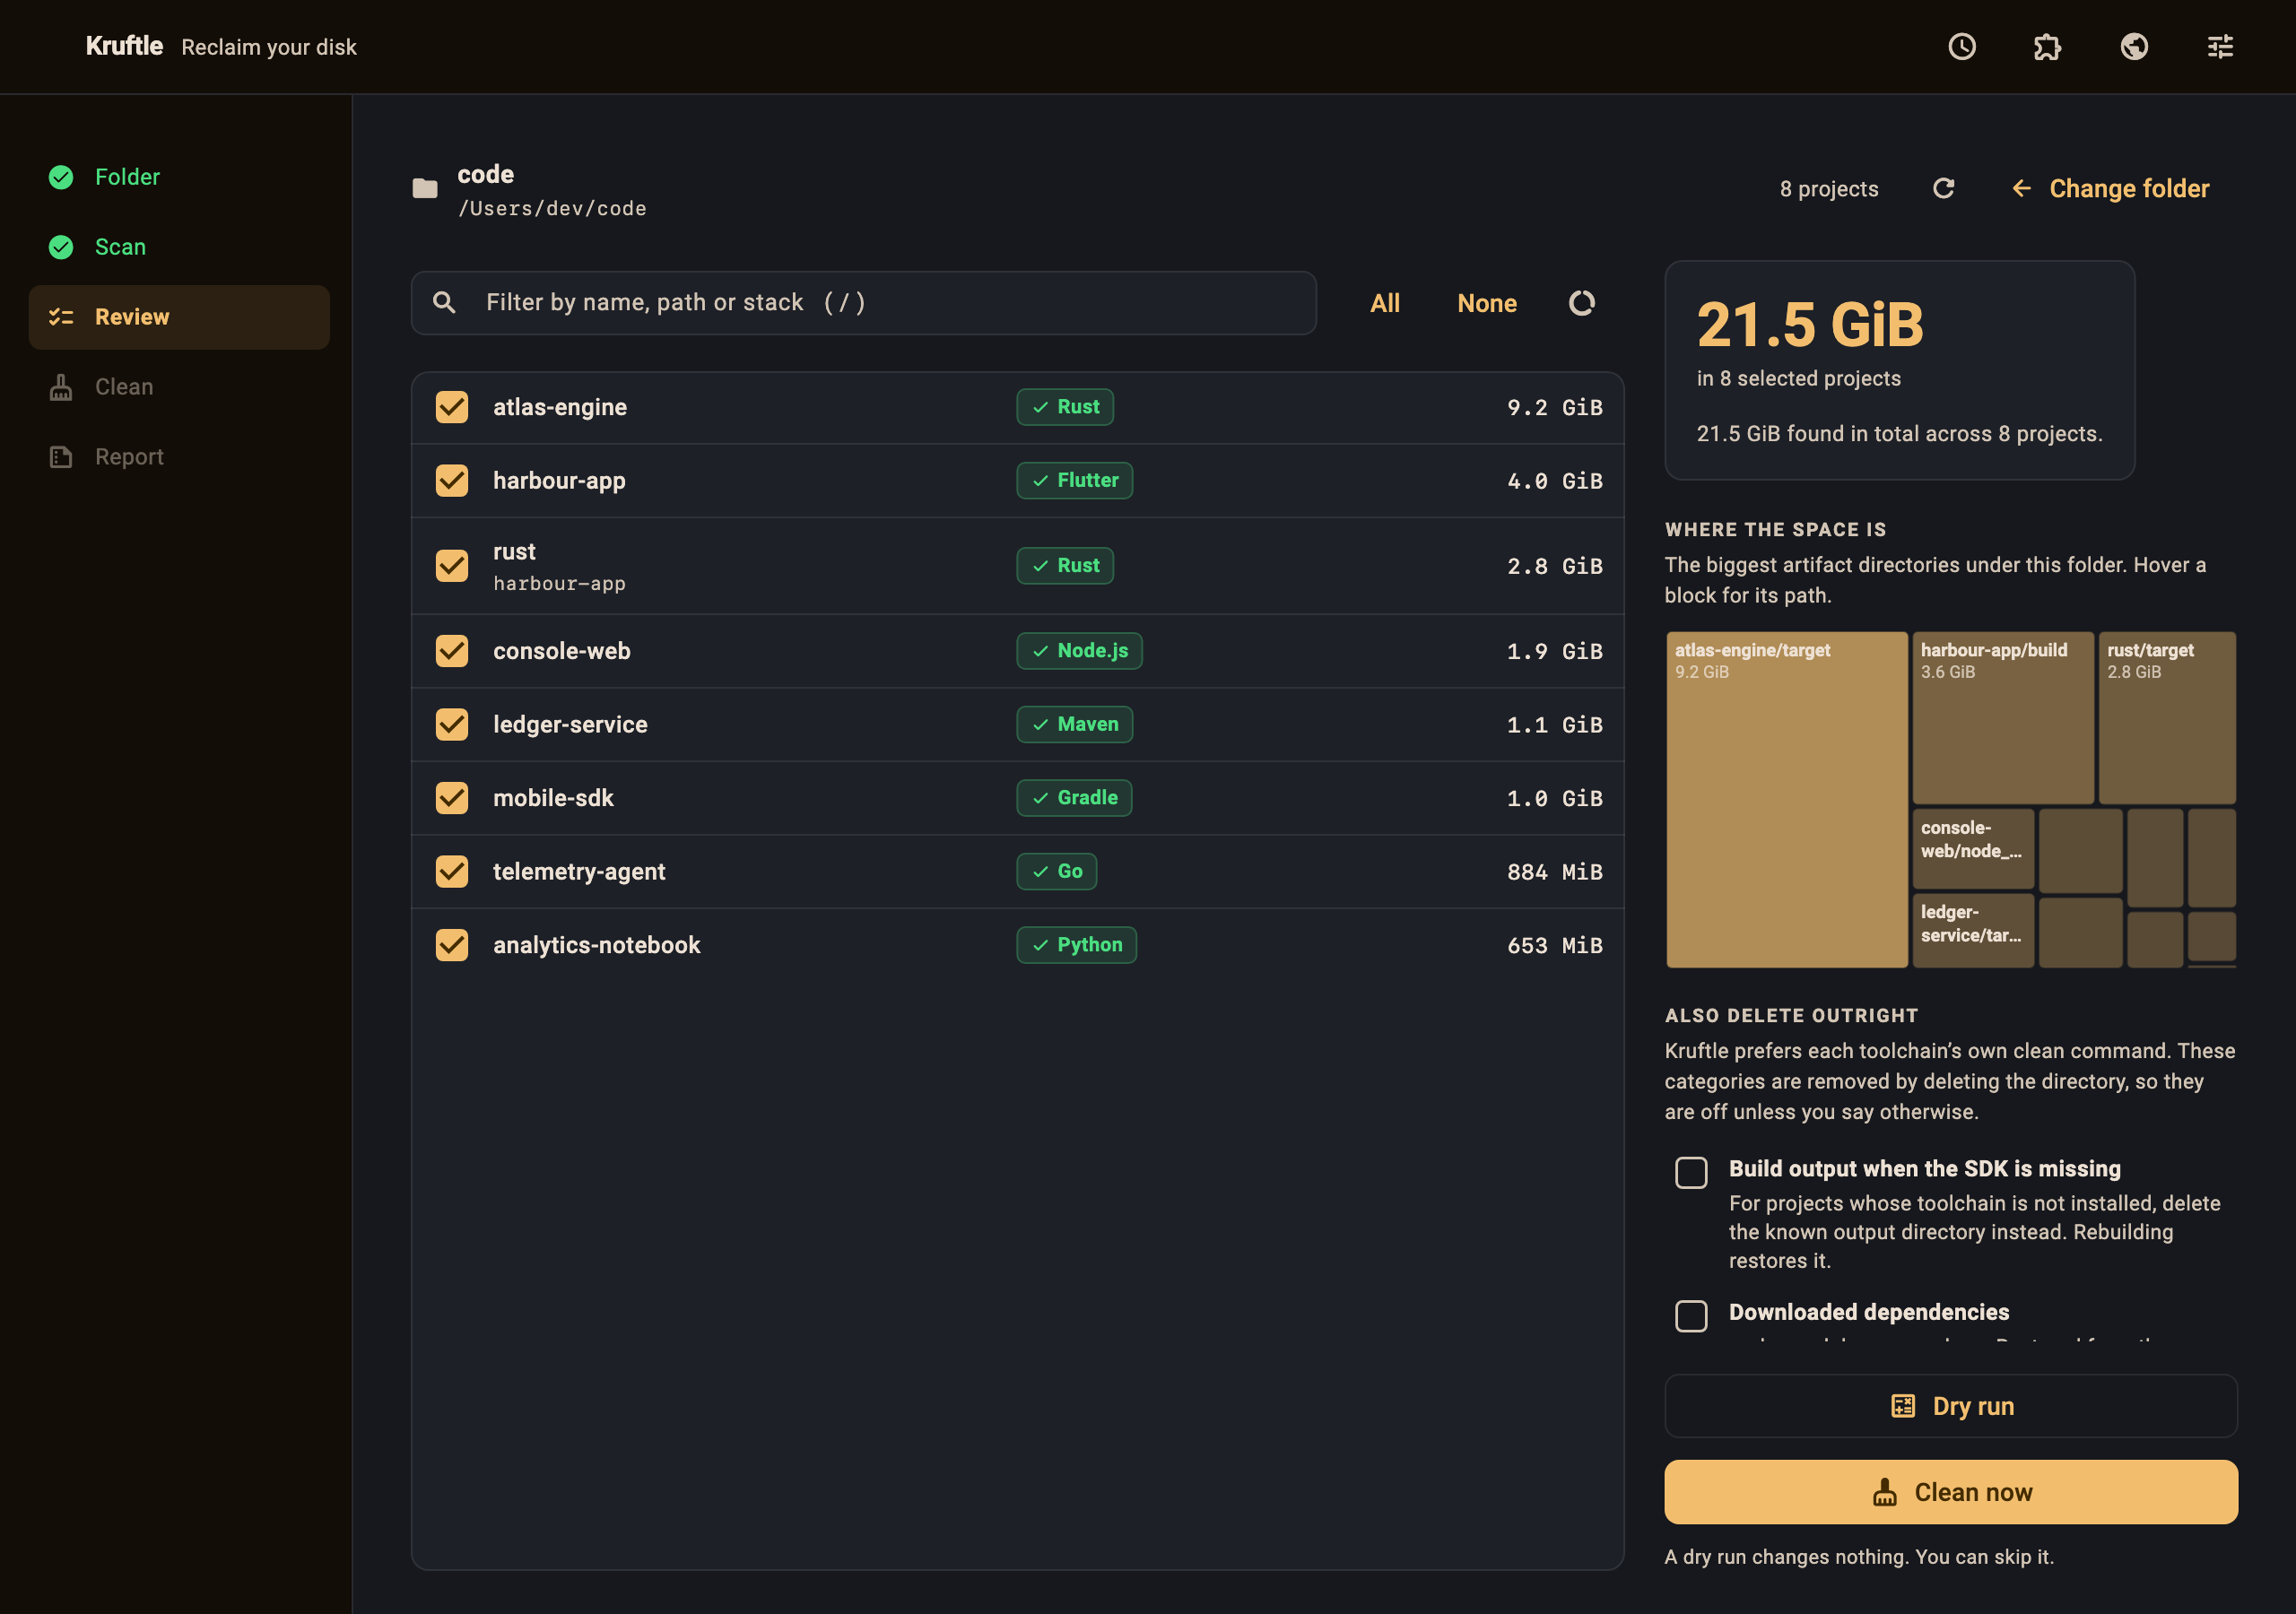The width and height of the screenshot is (2296, 1614).
Task: Click the rust/target treemap block
Action: point(2167,718)
